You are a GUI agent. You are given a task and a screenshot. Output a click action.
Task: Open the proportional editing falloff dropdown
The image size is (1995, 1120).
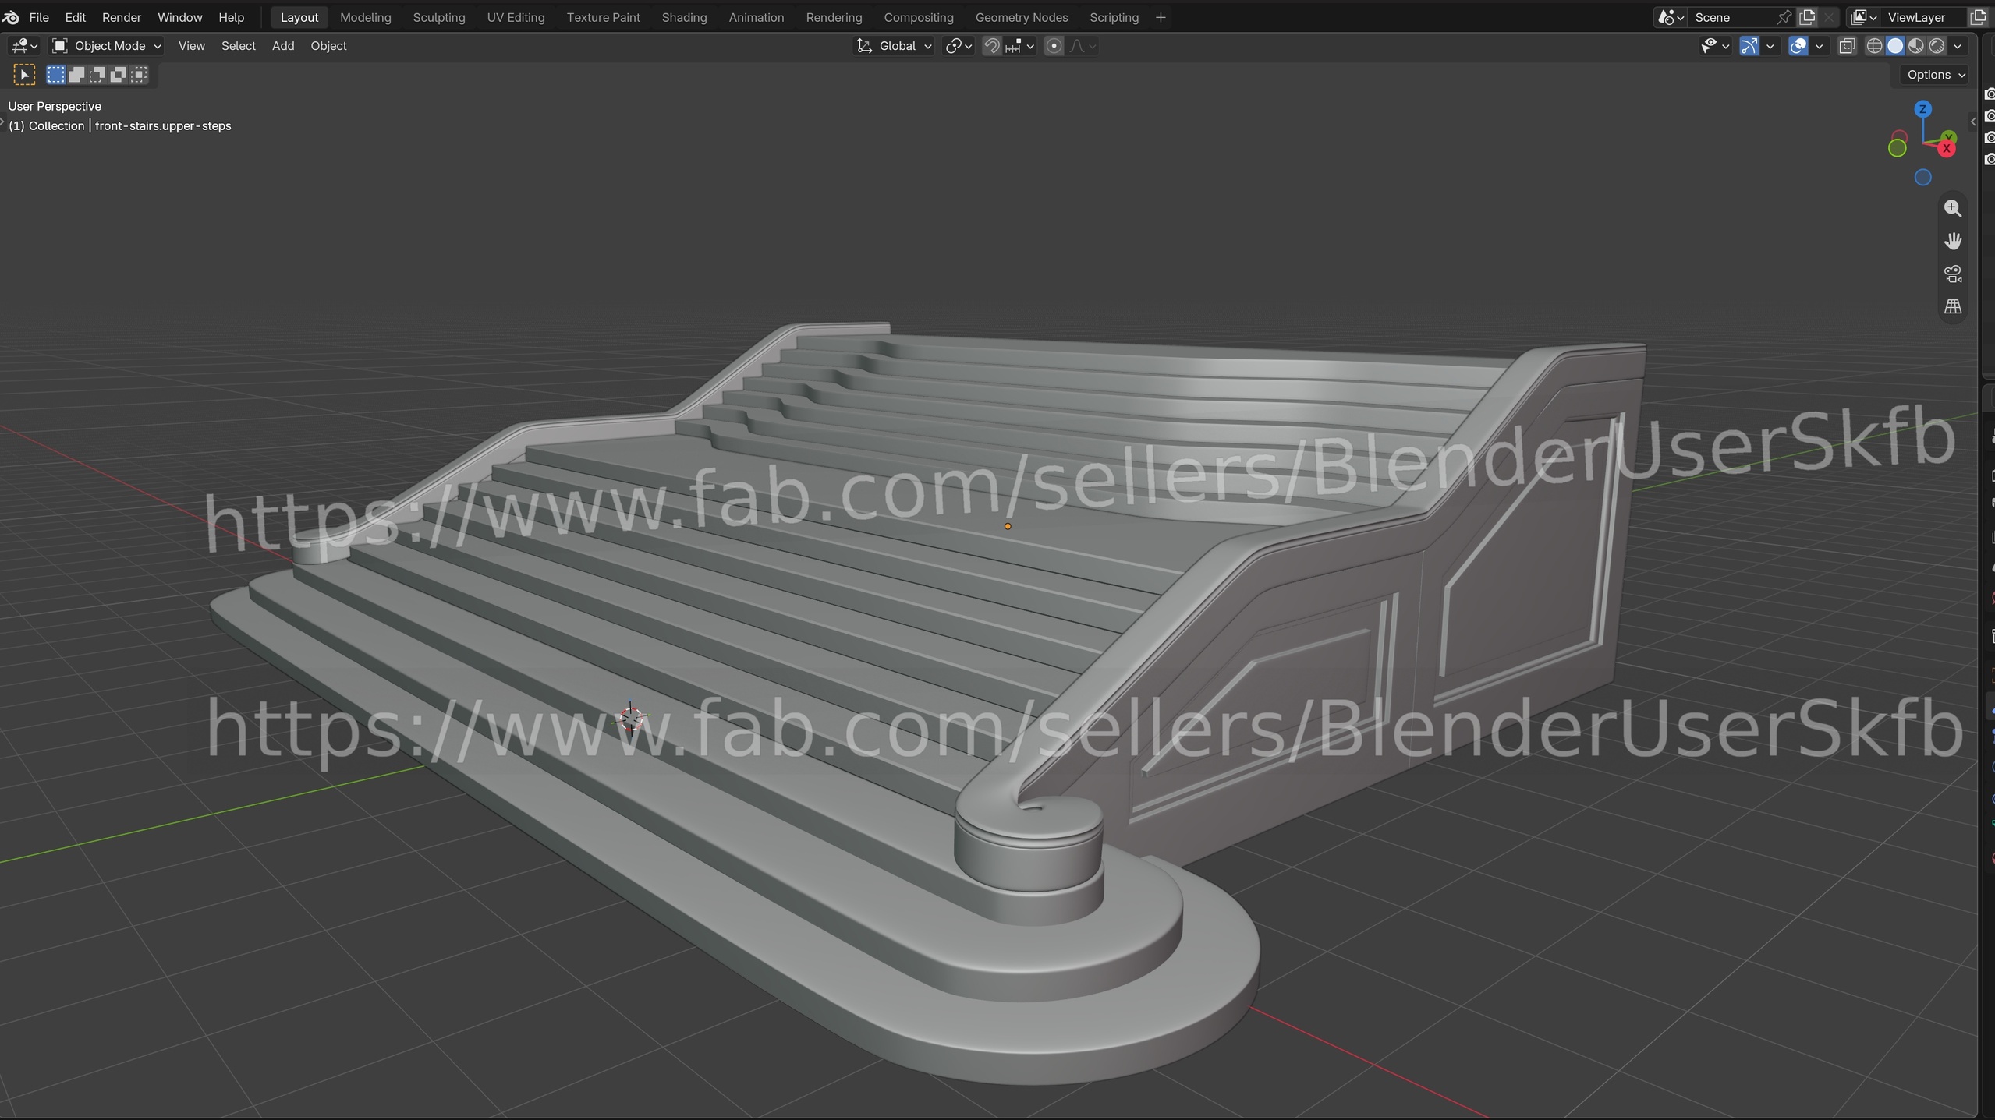(x=1083, y=46)
